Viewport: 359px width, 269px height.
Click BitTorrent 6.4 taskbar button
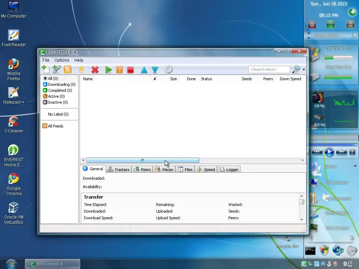click(53, 264)
